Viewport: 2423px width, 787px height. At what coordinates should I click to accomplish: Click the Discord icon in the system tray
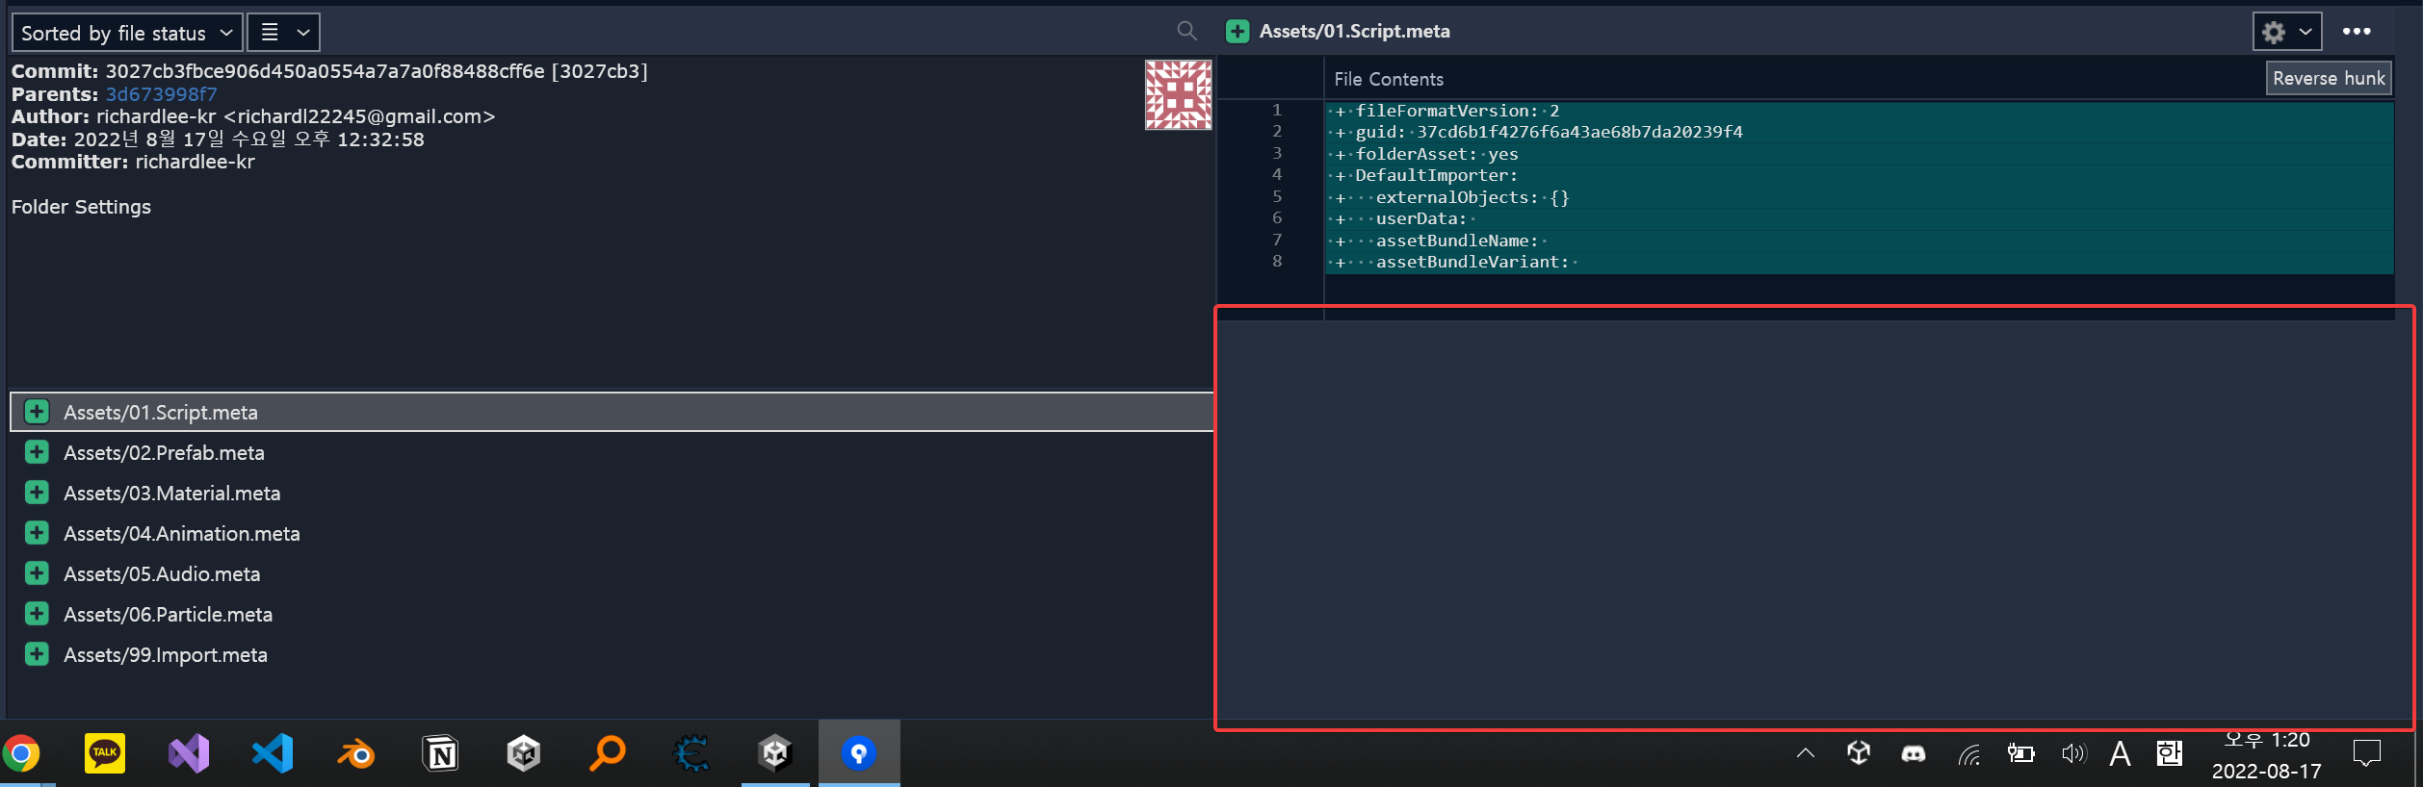(1914, 753)
